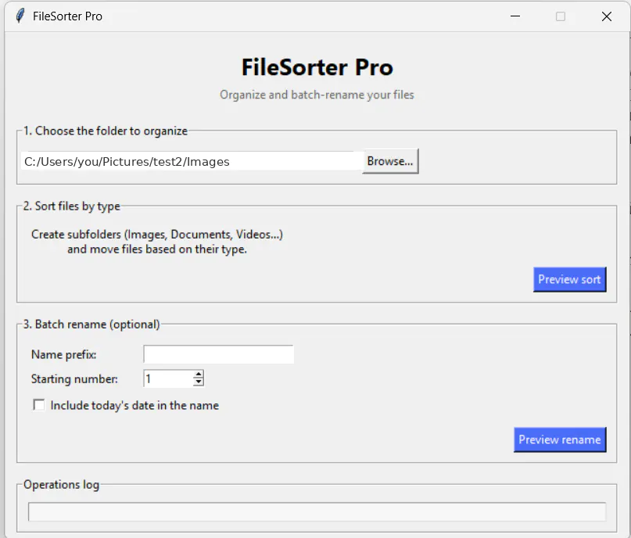The height and width of the screenshot is (538, 631).
Task: Click 'Organize and batch-rename your files' subtitle
Action: [317, 95]
